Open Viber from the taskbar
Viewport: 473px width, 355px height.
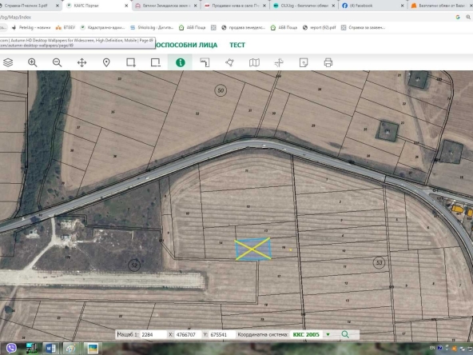point(11,348)
